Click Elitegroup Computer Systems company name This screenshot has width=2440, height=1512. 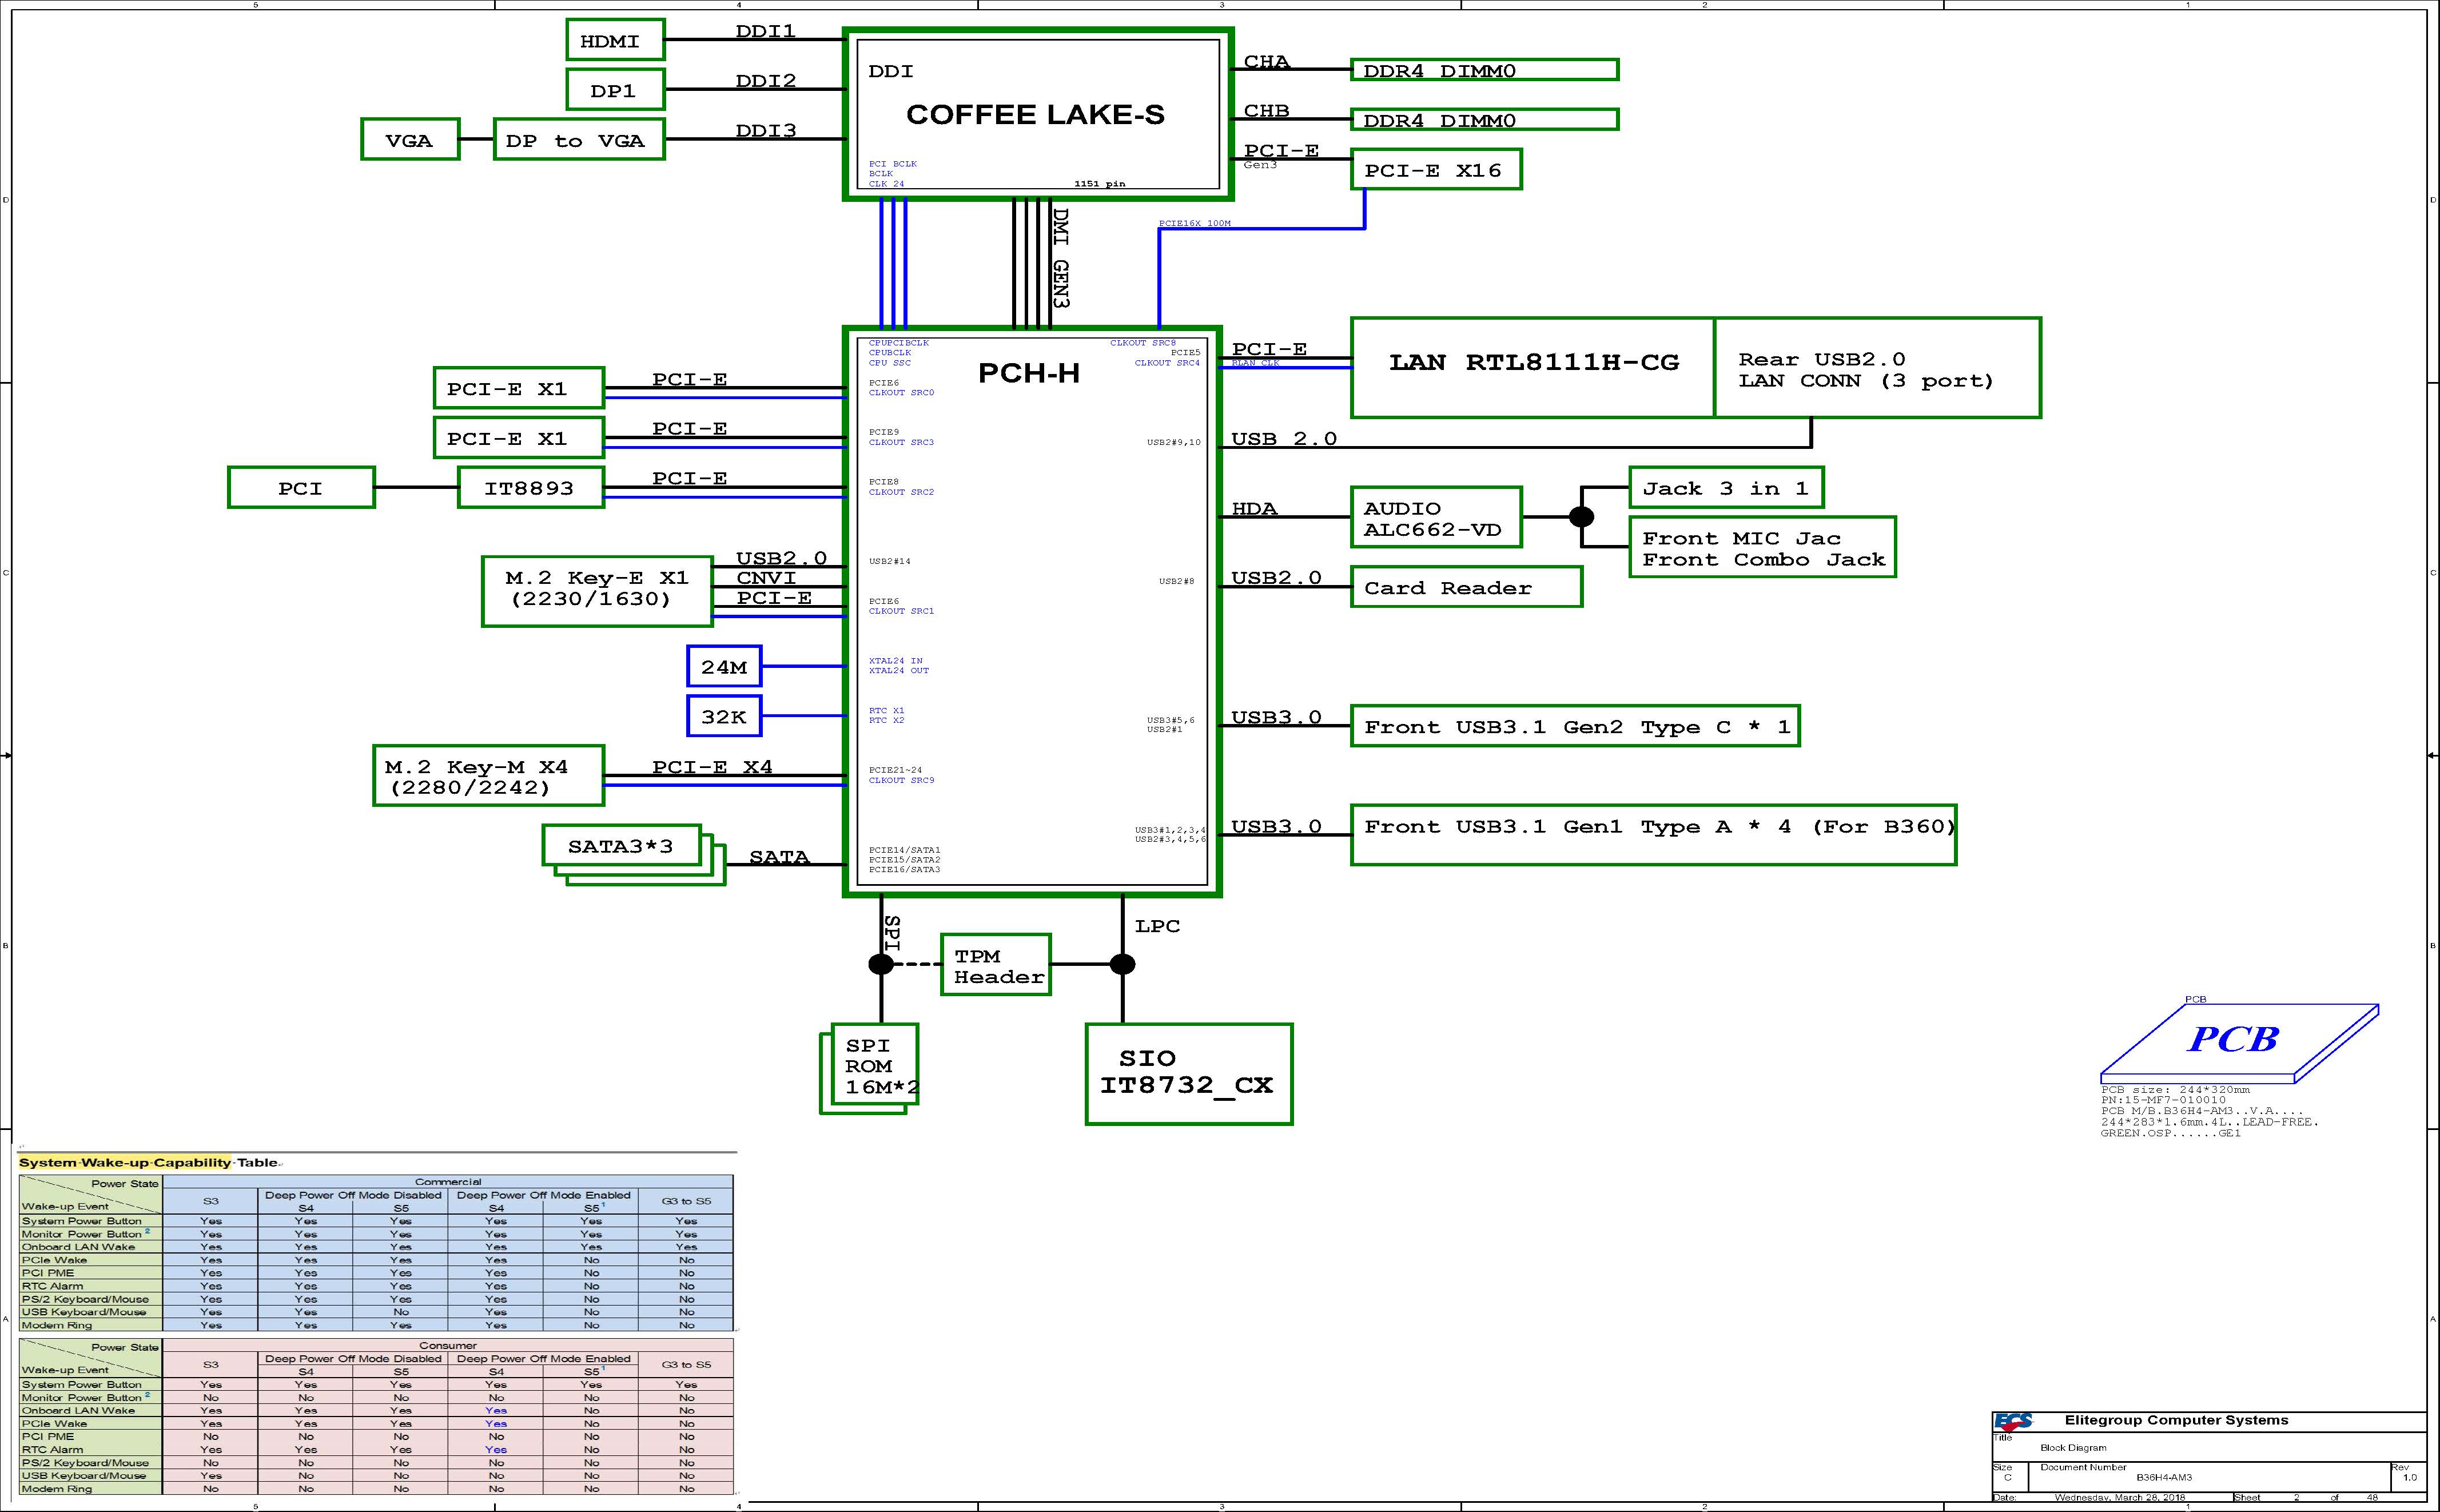pos(2176,1420)
